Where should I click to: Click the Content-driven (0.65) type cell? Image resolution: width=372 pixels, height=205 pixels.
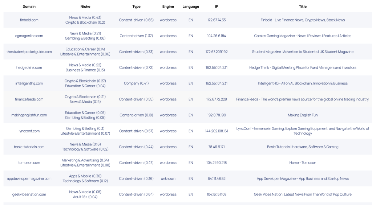pos(136,20)
